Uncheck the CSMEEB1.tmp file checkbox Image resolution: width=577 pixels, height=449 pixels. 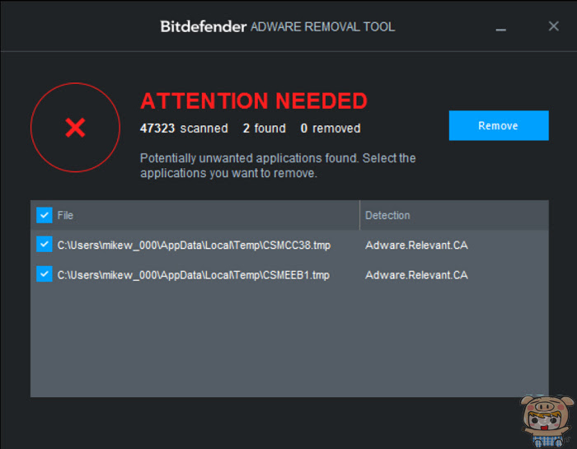pos(45,274)
